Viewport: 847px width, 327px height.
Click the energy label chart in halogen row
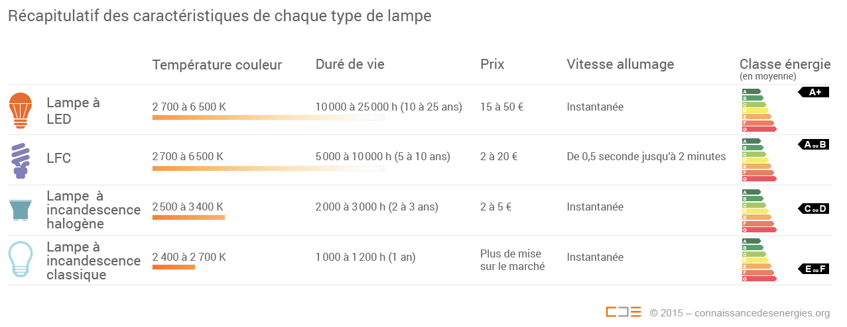pyautogui.click(x=759, y=210)
